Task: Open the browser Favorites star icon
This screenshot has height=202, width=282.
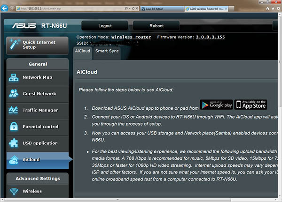Action: point(273,8)
